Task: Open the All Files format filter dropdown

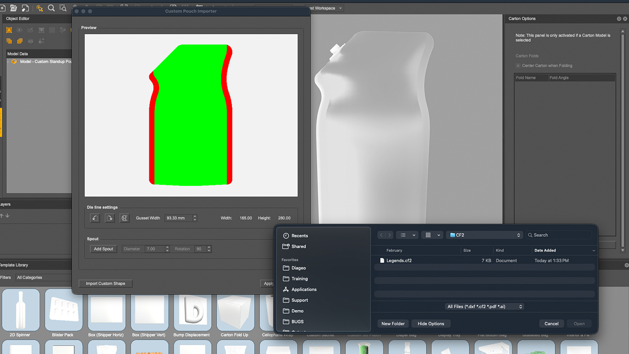Action: (x=484, y=306)
